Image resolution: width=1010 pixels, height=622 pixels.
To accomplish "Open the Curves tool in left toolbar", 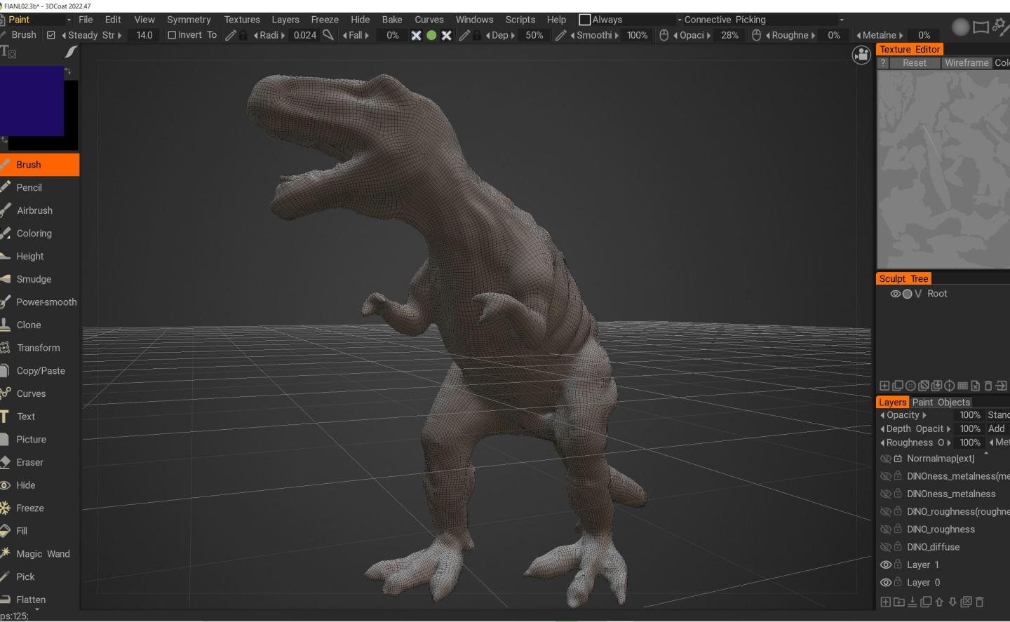I will (x=39, y=394).
